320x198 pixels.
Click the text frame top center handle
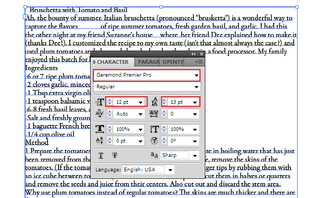tap(161, 7)
